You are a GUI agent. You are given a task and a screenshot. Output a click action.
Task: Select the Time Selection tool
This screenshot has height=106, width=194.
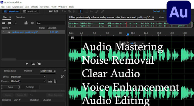[80, 11]
